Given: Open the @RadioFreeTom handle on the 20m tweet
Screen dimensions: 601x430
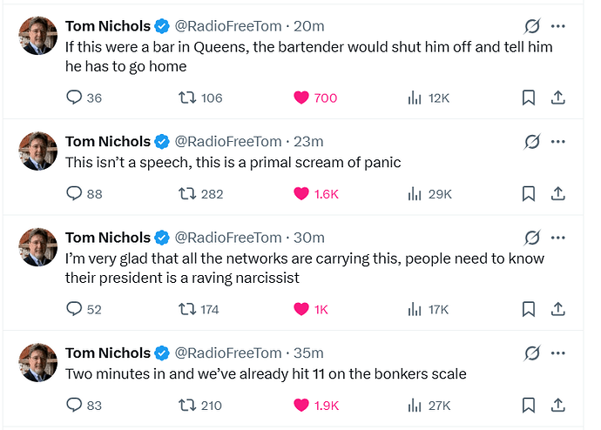Looking at the screenshot, I should click(227, 26).
